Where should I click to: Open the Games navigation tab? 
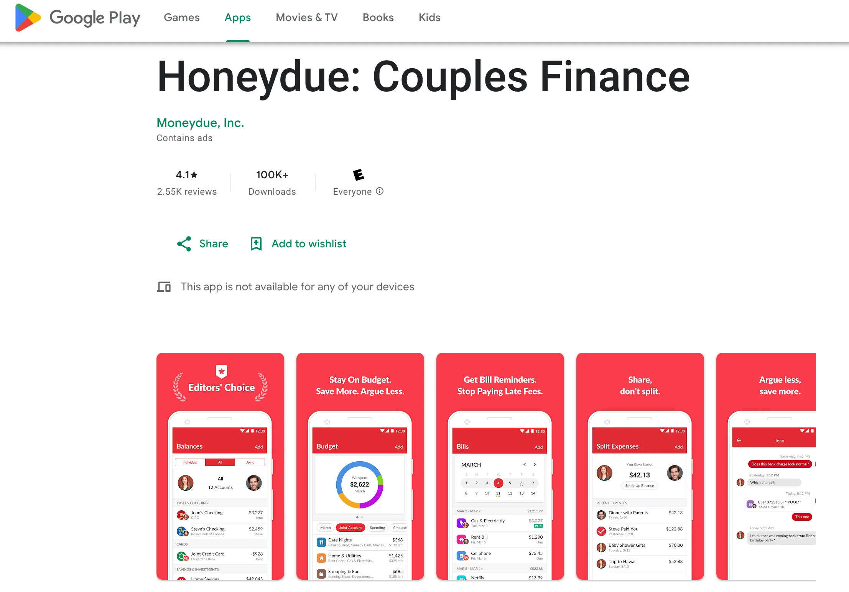(181, 18)
